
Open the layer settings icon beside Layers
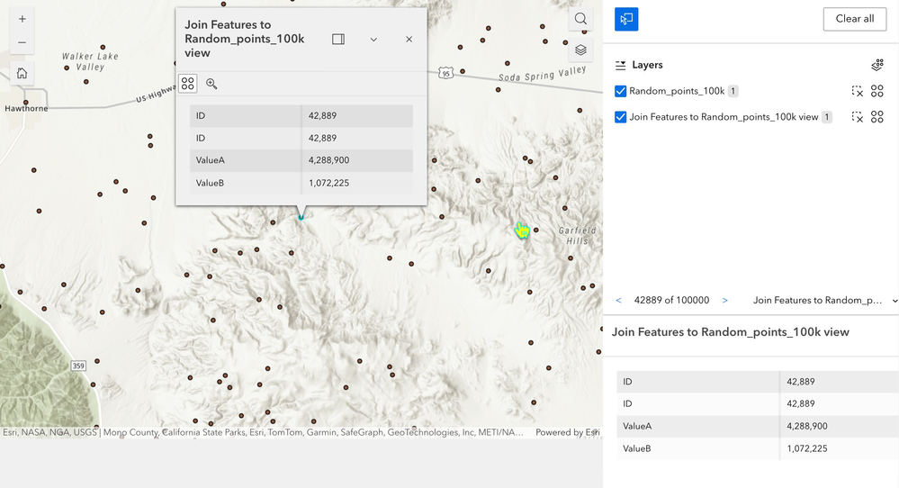(x=877, y=65)
